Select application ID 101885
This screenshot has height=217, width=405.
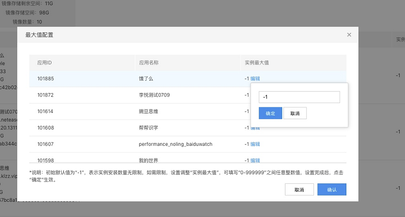[45, 78]
